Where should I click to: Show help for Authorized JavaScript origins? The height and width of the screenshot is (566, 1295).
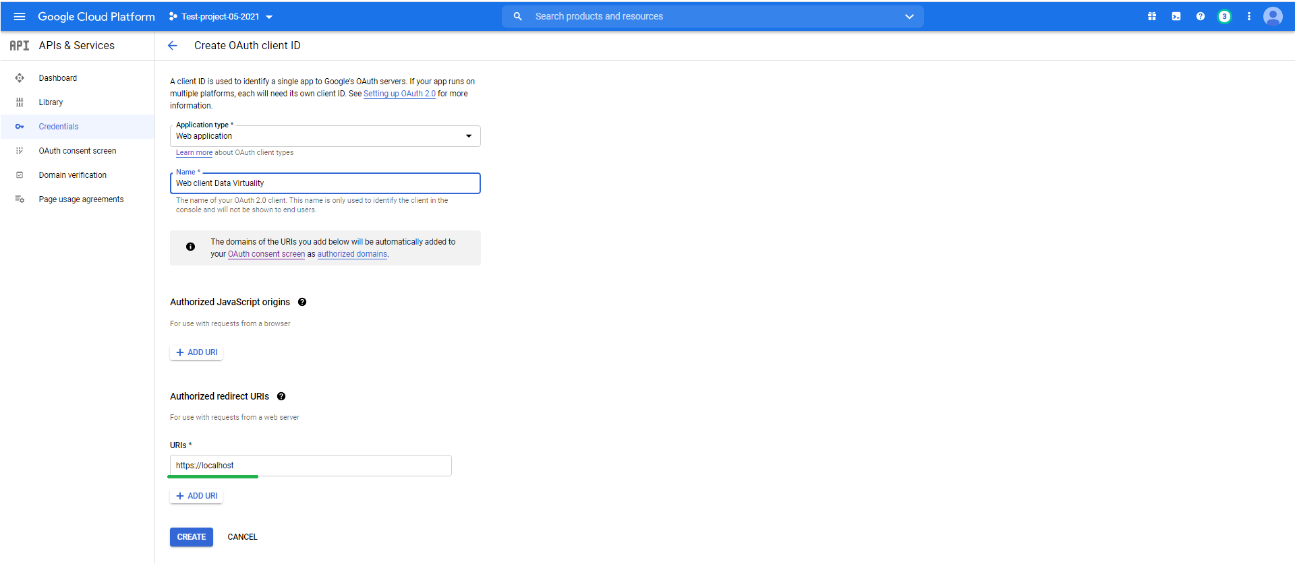(302, 302)
